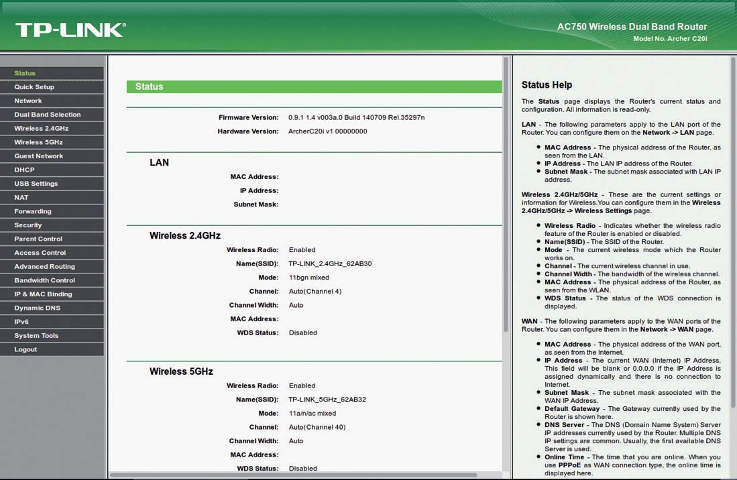Screen dimensions: 737x480
Task: Click Logout in the sidebar
Action: click(52, 349)
